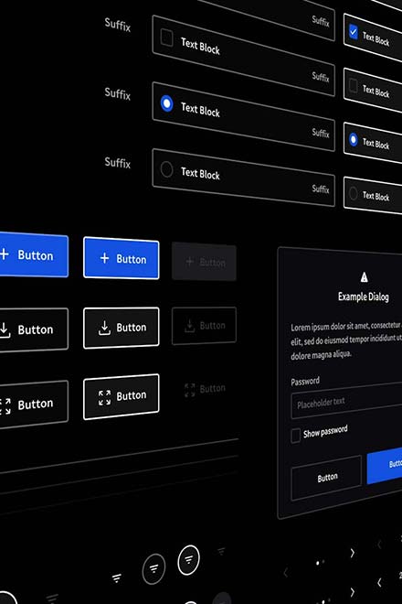Uncheck the blue checked Text Block checkbox in the right column
The height and width of the screenshot is (604, 402).
354,32
